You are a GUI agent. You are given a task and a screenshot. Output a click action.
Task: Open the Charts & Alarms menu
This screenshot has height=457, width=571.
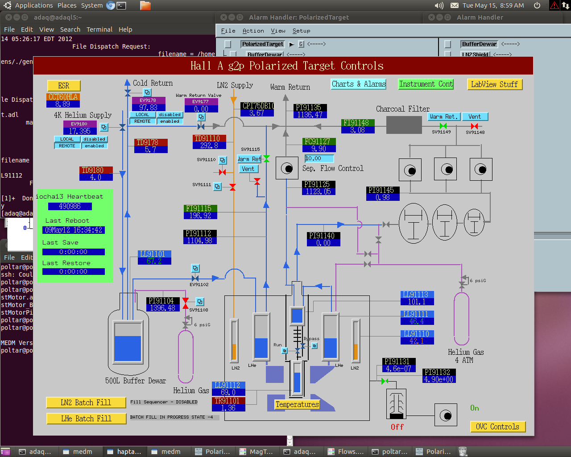point(359,84)
